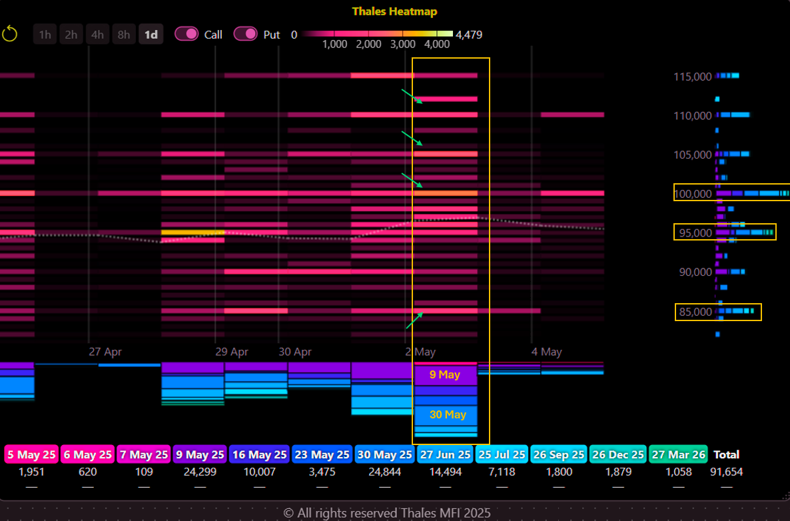Screen dimensions: 790x521
Task: Click the 90,000 strike price label
Action: [x=695, y=272]
